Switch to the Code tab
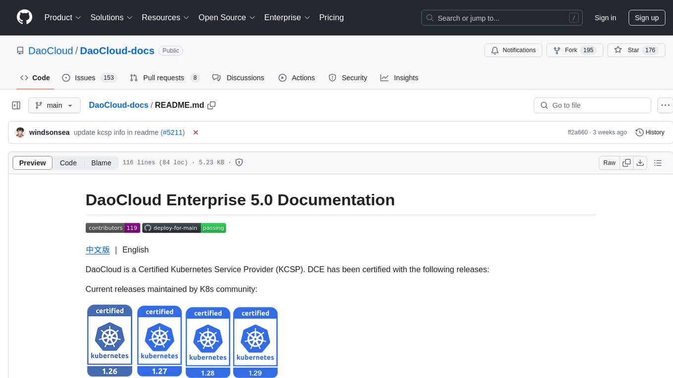 coord(35,78)
